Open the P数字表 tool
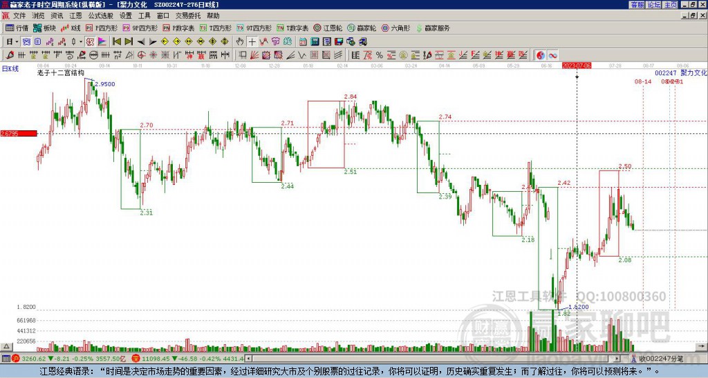Image resolution: width=708 pixels, height=378 pixels. click(x=178, y=28)
